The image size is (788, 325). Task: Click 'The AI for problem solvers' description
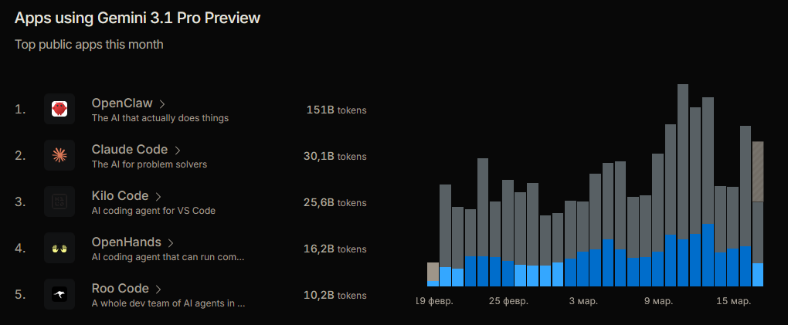coord(149,164)
